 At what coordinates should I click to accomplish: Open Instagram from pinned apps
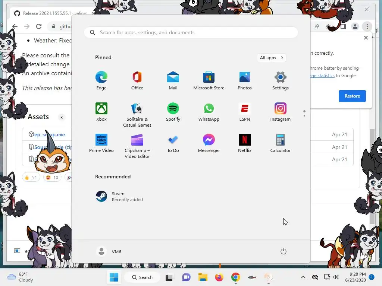(281, 112)
